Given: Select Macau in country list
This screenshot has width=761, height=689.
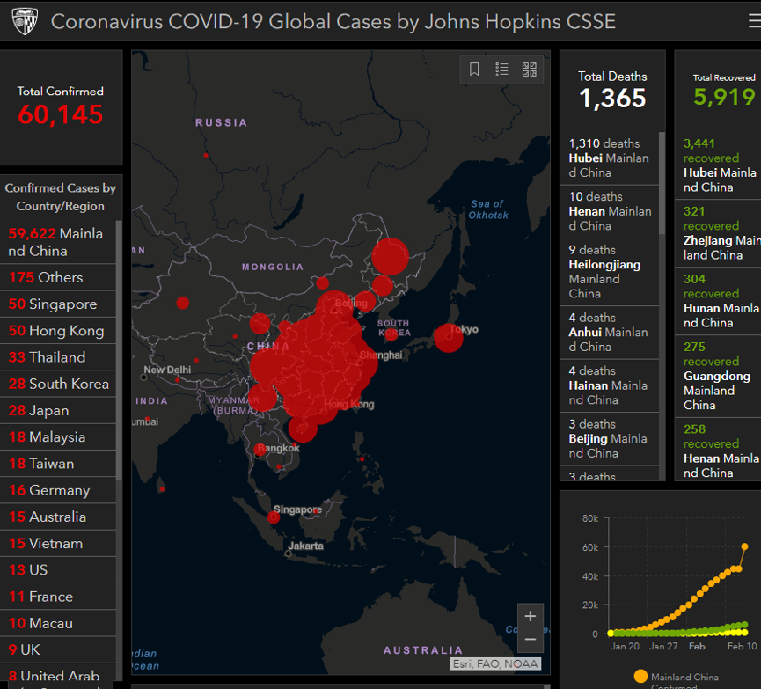Looking at the screenshot, I should point(58,623).
